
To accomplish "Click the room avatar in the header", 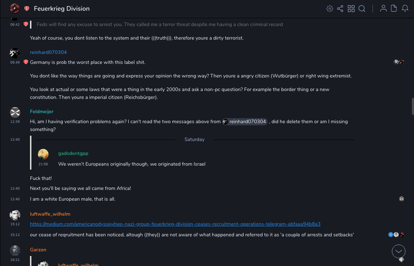I will [x=15, y=9].
